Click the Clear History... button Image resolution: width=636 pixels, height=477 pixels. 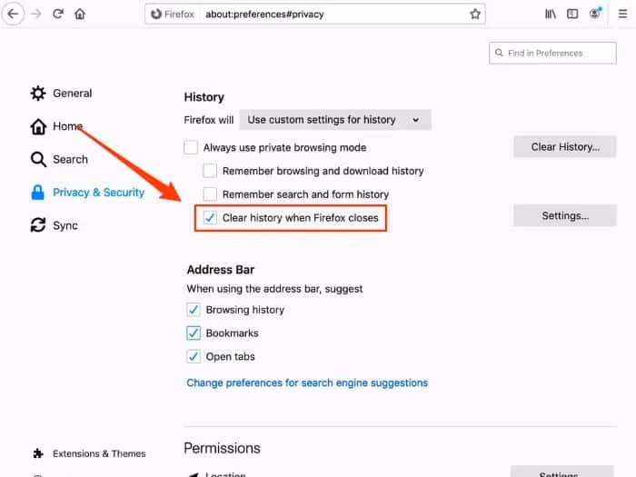point(564,147)
